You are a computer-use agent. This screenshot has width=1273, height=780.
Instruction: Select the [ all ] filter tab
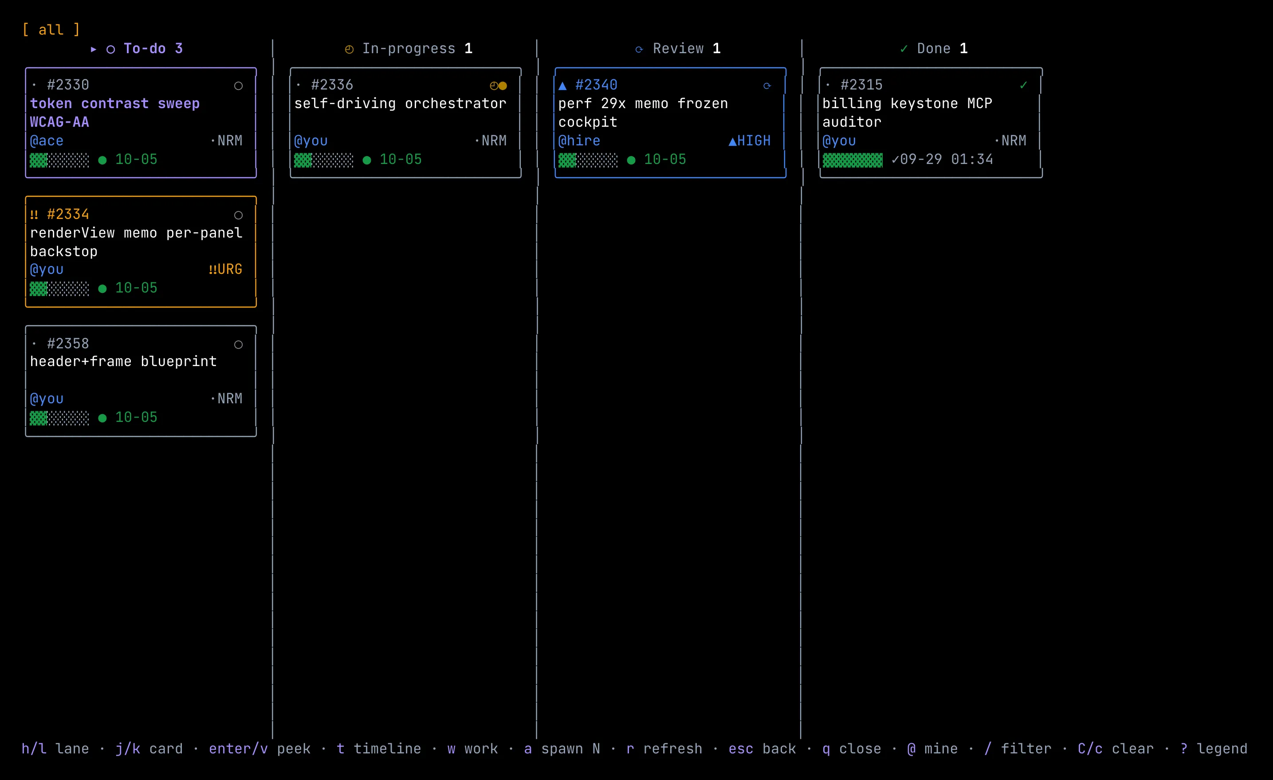point(51,30)
